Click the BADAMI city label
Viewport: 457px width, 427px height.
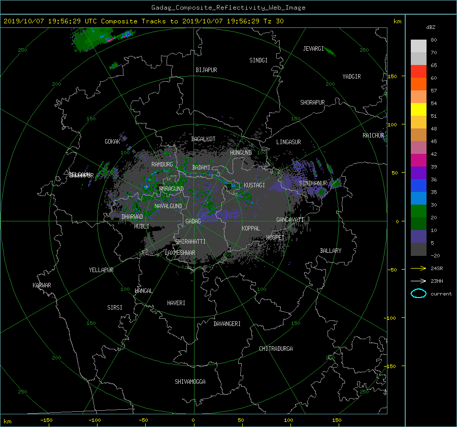[x=201, y=168]
